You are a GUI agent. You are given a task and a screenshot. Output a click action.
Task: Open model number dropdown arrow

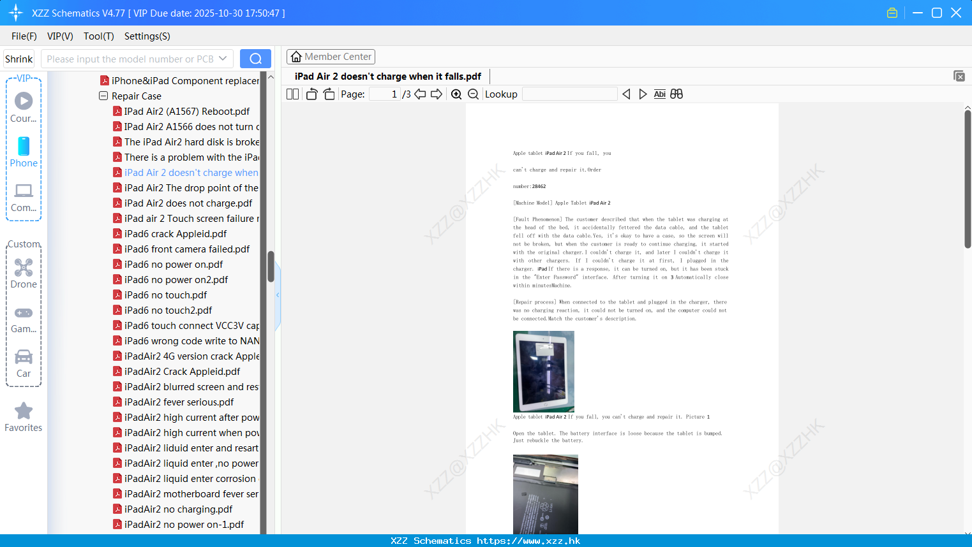click(x=223, y=59)
